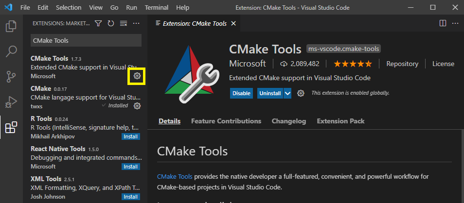Open manage gear for CMake Tools list item
The height and width of the screenshot is (203, 464).
click(x=137, y=76)
